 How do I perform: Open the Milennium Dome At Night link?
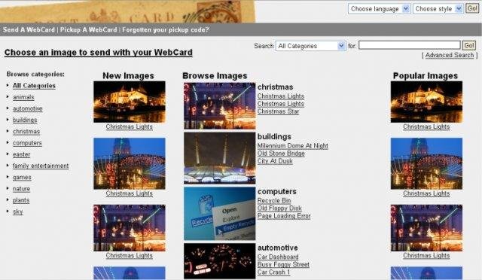point(293,146)
